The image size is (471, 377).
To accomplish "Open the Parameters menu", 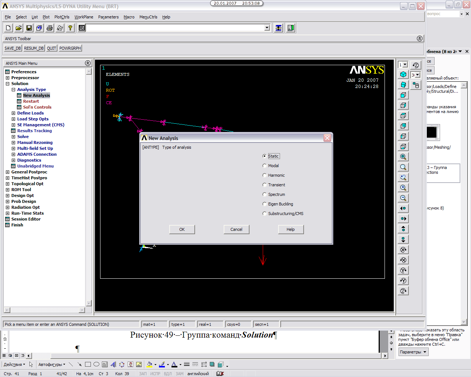I will [108, 17].
